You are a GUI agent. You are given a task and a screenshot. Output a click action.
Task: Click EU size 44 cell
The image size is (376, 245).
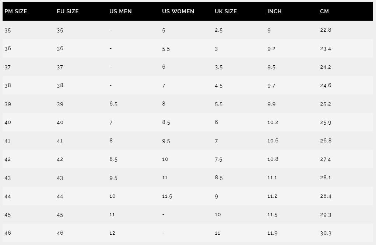pyautogui.click(x=60, y=197)
